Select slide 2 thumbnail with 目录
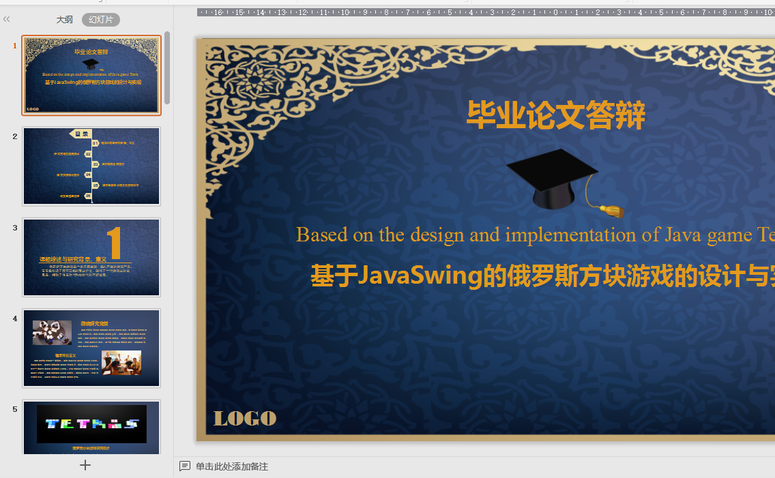 point(91,166)
